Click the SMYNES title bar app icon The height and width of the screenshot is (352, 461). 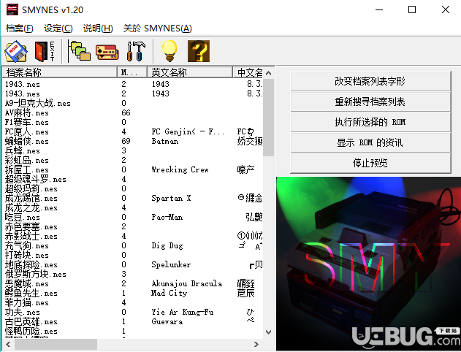coord(12,9)
